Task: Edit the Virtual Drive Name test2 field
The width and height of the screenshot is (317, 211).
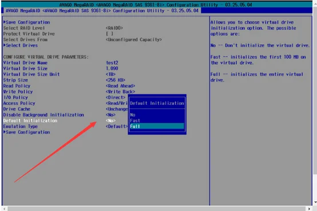Action: pos(112,62)
